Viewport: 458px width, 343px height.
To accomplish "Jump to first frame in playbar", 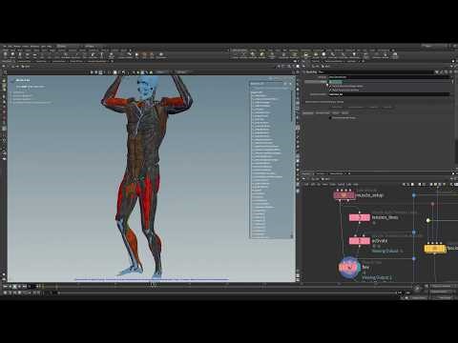I will click(5, 287).
